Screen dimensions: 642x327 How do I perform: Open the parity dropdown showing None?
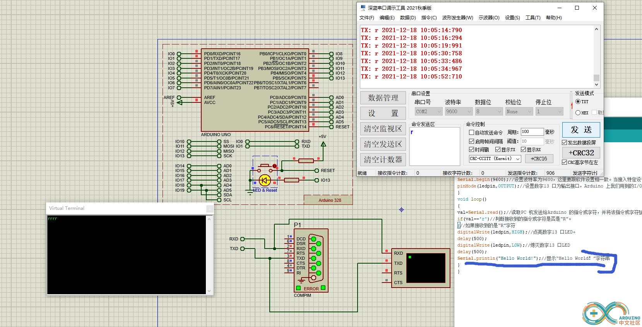(519, 111)
